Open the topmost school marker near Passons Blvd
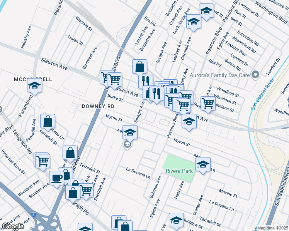Image resolution: width=289 pixels, height=231 pixels. click(x=206, y=11)
